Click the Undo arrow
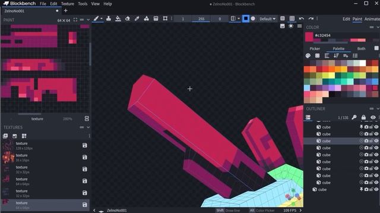 point(302,18)
